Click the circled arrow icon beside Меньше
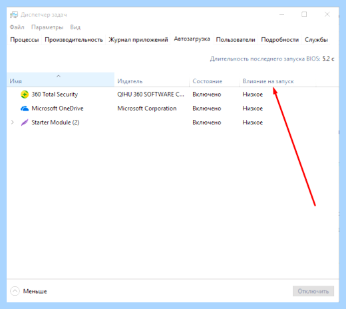Viewport: 346px width, 309px height. pyautogui.click(x=15, y=291)
